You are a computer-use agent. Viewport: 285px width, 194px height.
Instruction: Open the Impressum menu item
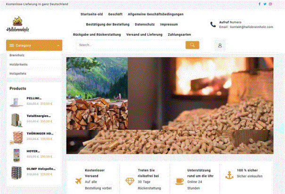[x=169, y=24]
